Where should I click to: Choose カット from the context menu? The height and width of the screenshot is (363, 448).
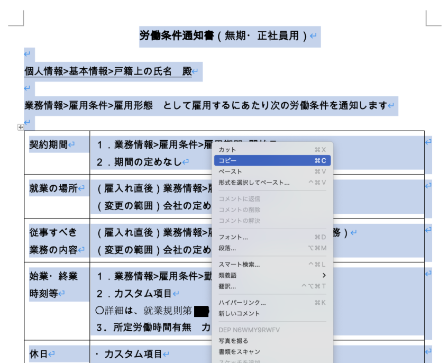[228, 150]
